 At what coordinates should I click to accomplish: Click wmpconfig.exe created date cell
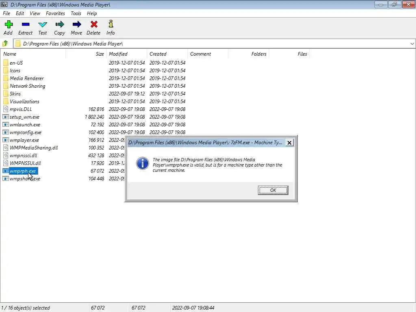[x=167, y=132]
